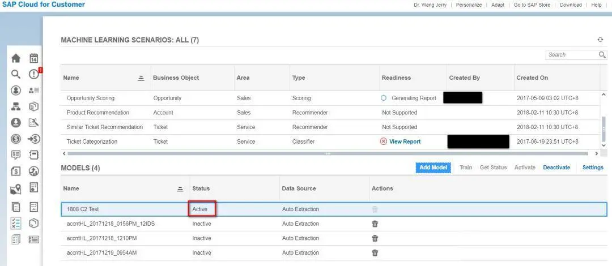This screenshot has width=612, height=266.
Task: Open the filled cube products icon
Action: point(34,106)
